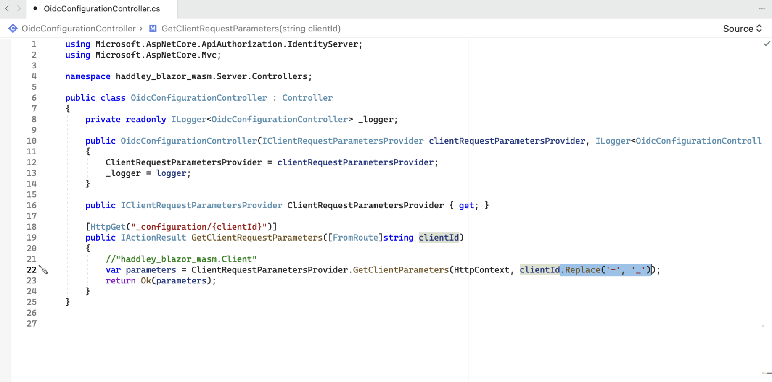Click line number 18 in the gutter
This screenshot has height=382, width=772.
32,227
